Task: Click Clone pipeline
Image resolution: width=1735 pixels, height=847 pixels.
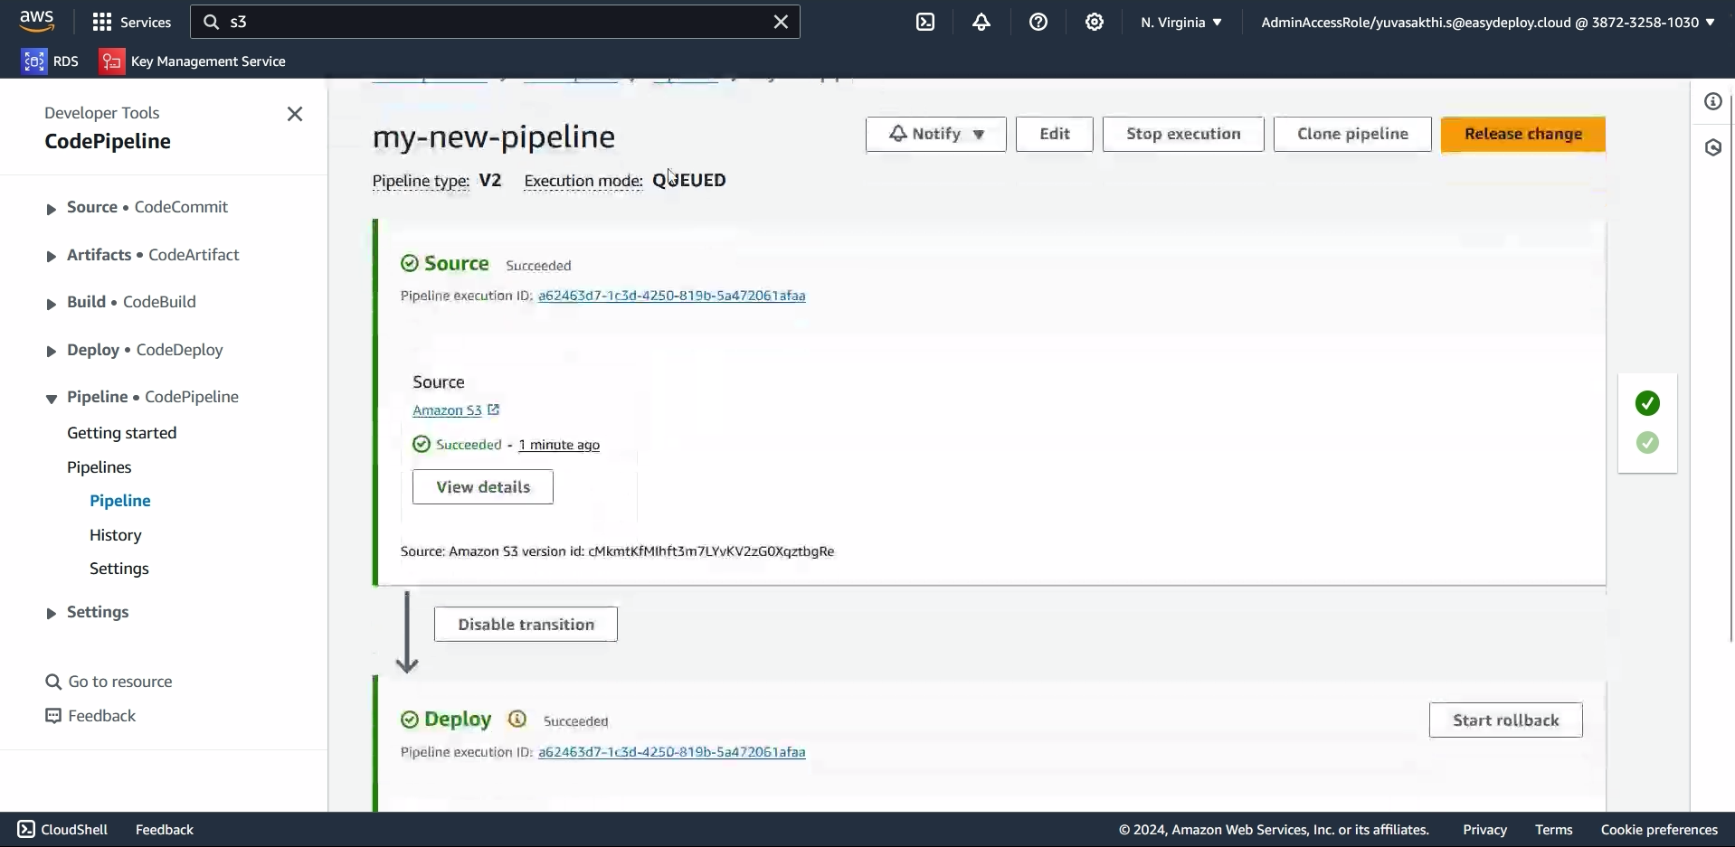Action: pos(1352,134)
